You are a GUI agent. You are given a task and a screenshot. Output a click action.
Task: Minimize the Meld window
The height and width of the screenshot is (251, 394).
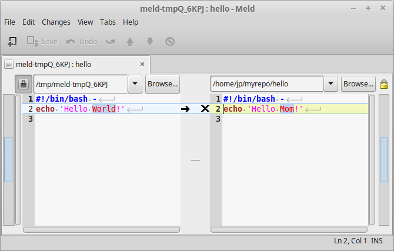[353, 9]
